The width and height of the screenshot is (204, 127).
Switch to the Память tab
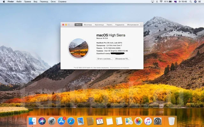tap(110, 25)
